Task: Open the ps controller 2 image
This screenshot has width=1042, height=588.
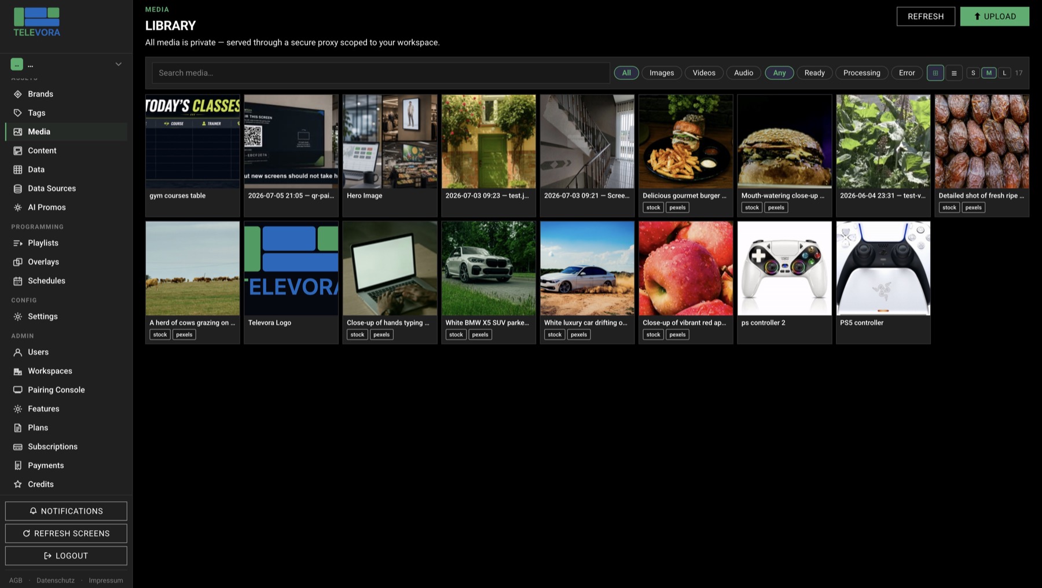Action: (x=784, y=269)
